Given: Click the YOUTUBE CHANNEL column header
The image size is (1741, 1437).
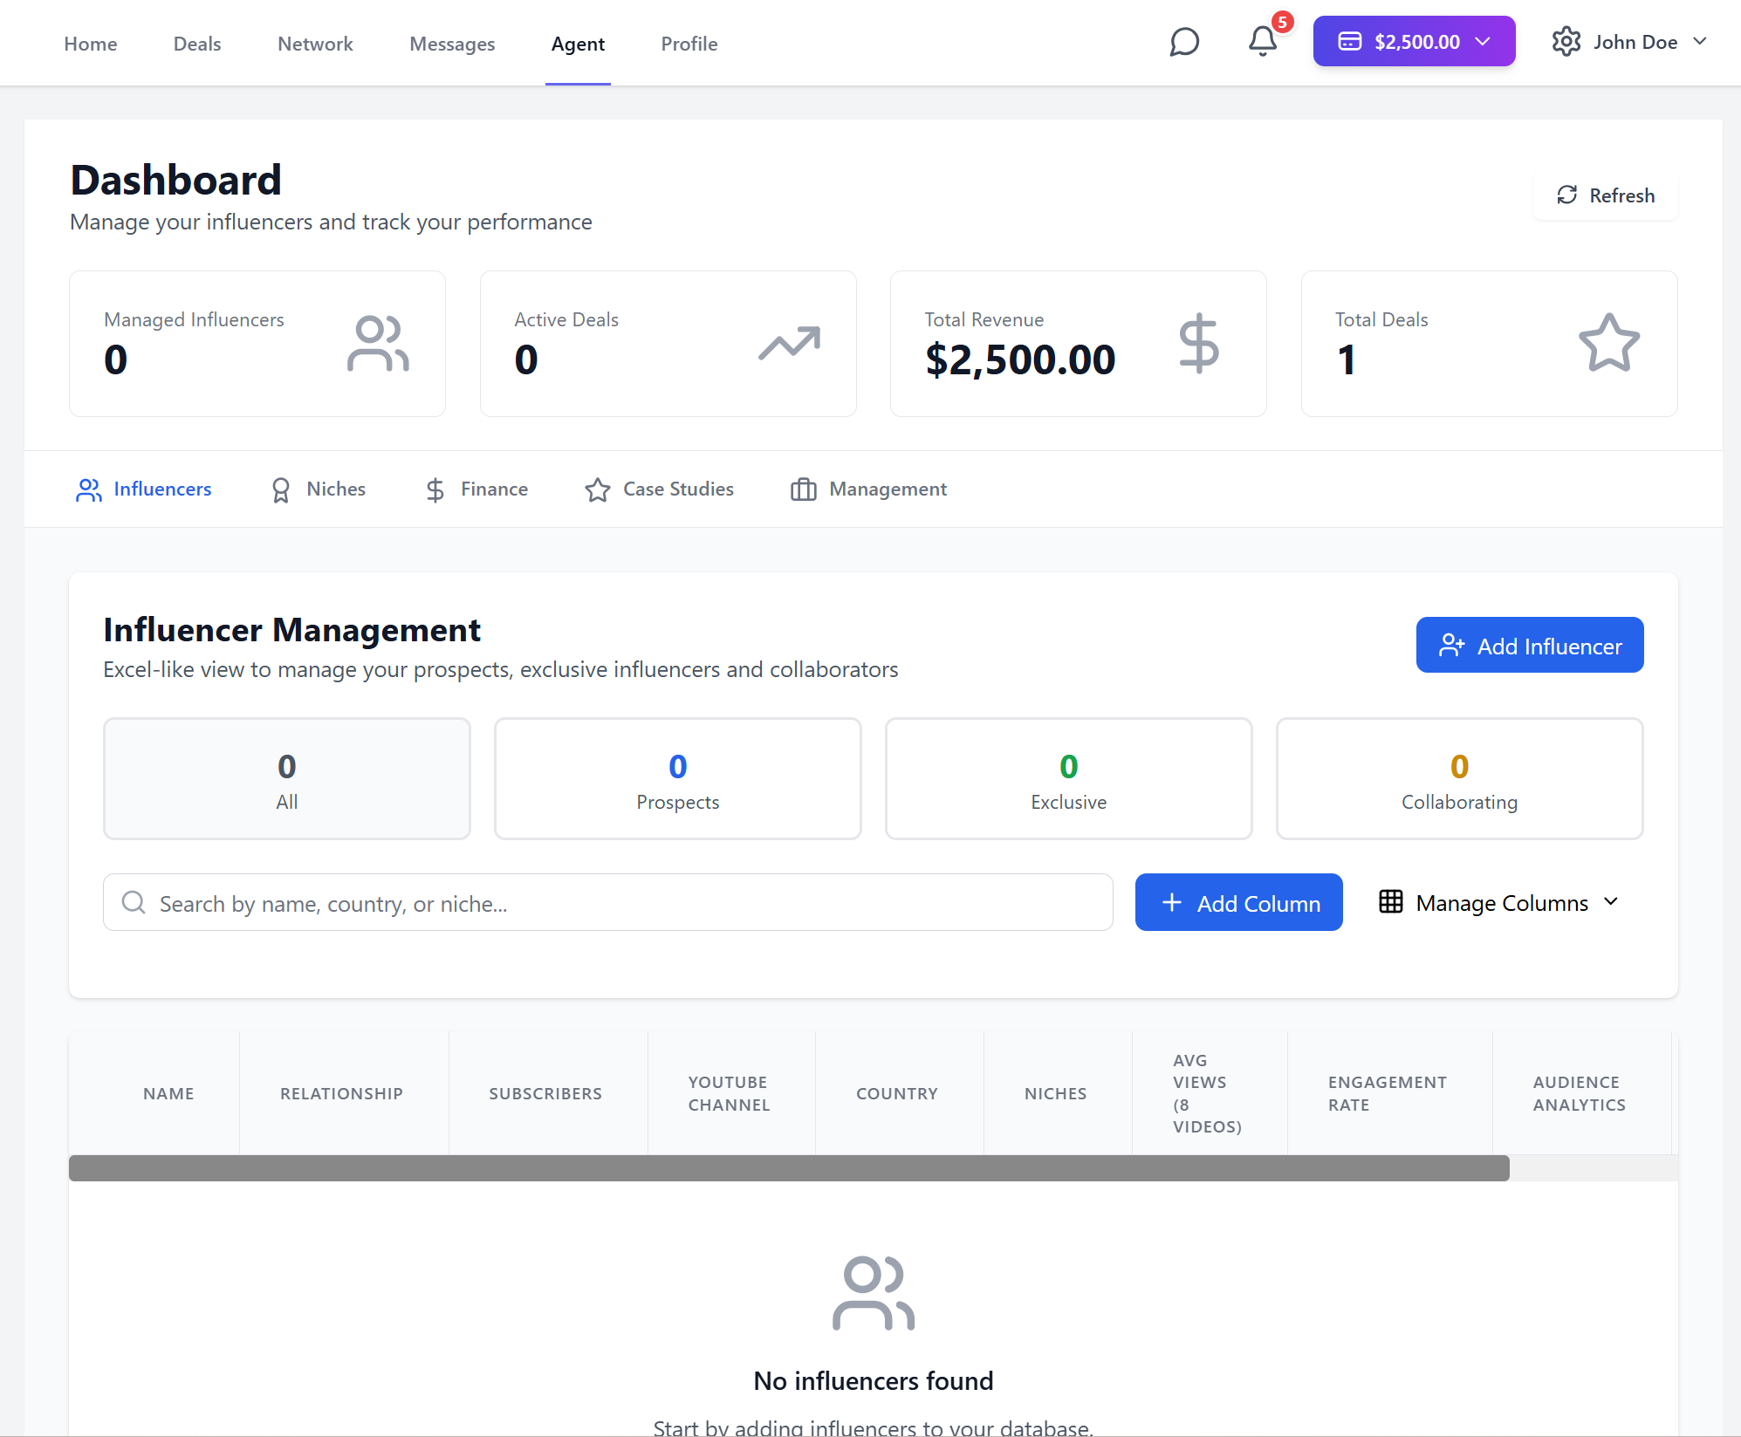Looking at the screenshot, I should tap(730, 1093).
